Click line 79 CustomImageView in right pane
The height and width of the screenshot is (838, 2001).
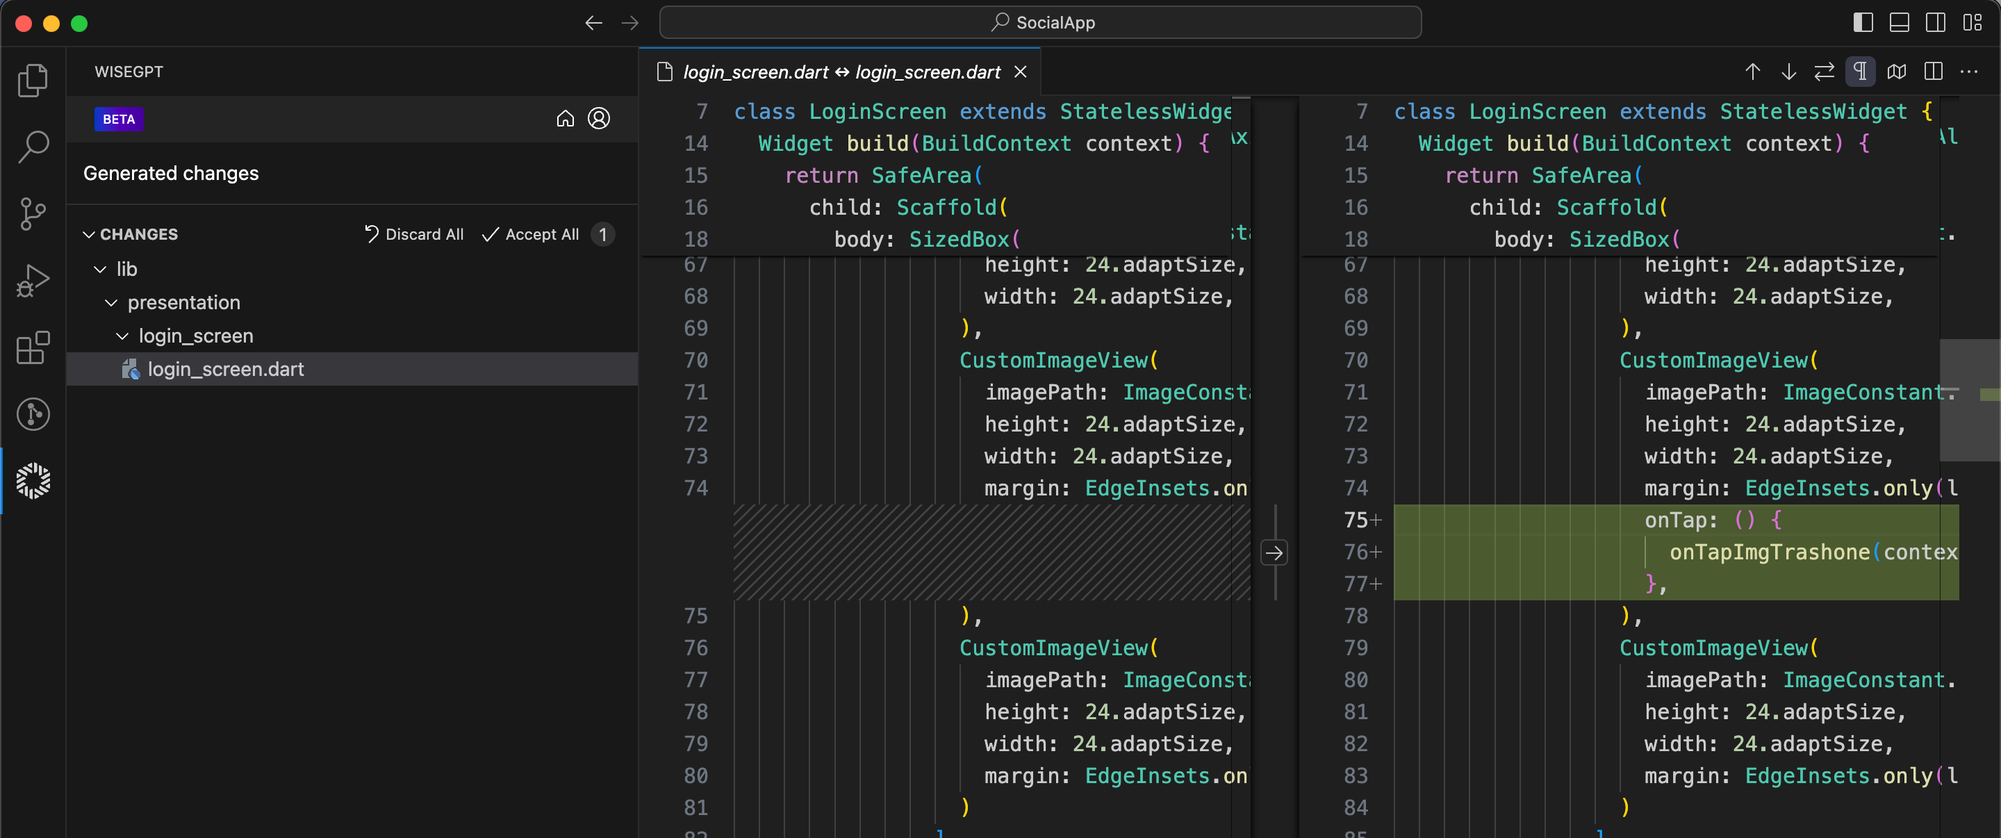pos(1718,647)
